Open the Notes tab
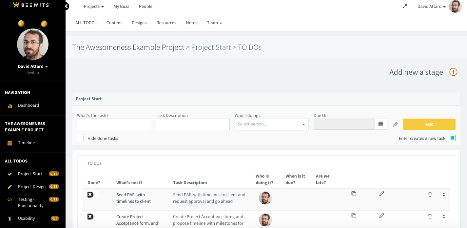This screenshot has height=228, width=467. [192, 23]
